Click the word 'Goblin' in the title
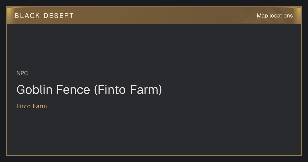Viewport: 308px width, 162px height. (35, 90)
